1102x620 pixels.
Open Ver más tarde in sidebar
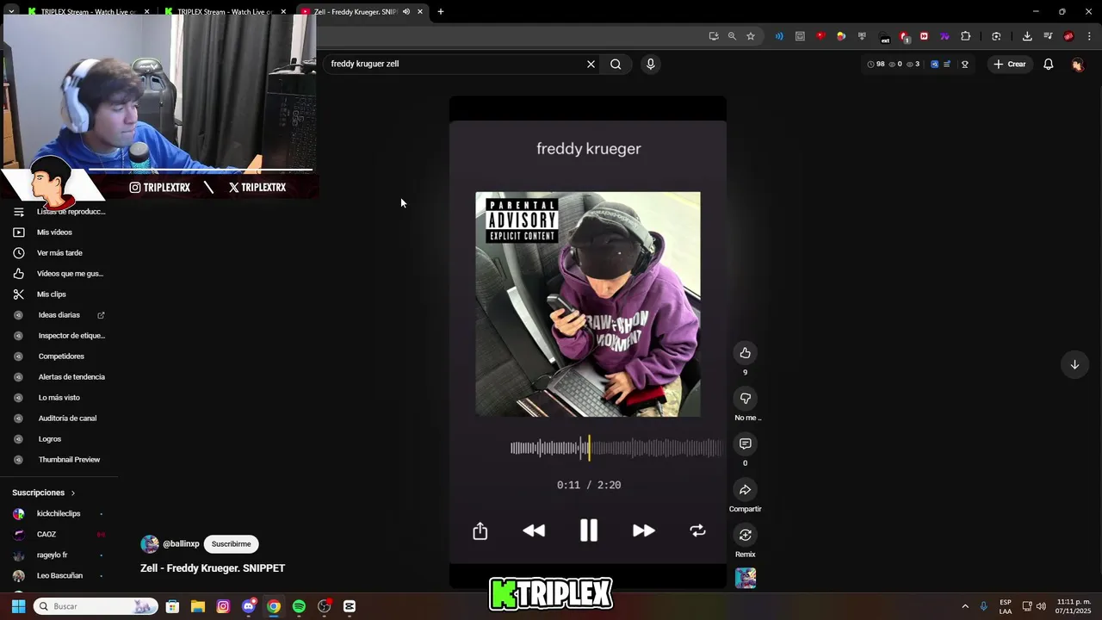coord(59,253)
